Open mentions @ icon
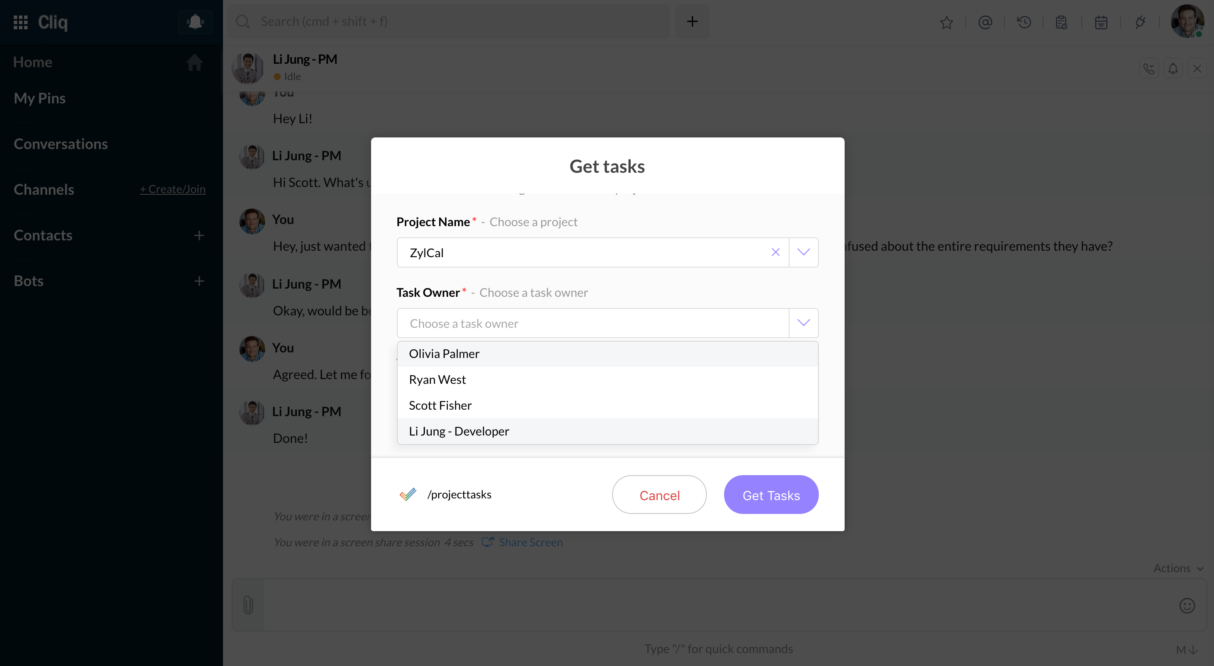This screenshot has height=666, width=1214. coord(985,22)
